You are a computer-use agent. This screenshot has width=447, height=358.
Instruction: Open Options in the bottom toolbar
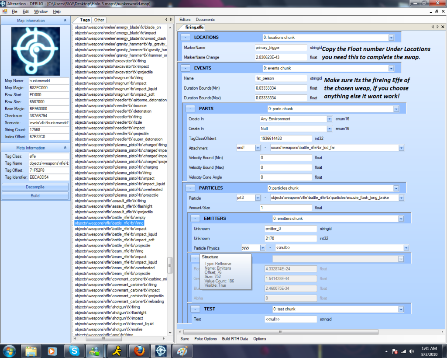click(x=259, y=339)
